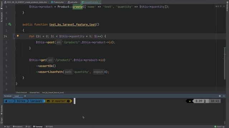The width and height of the screenshot is (229, 128).
Task: Click line number 24 in gutter
Action: coord(6,36)
